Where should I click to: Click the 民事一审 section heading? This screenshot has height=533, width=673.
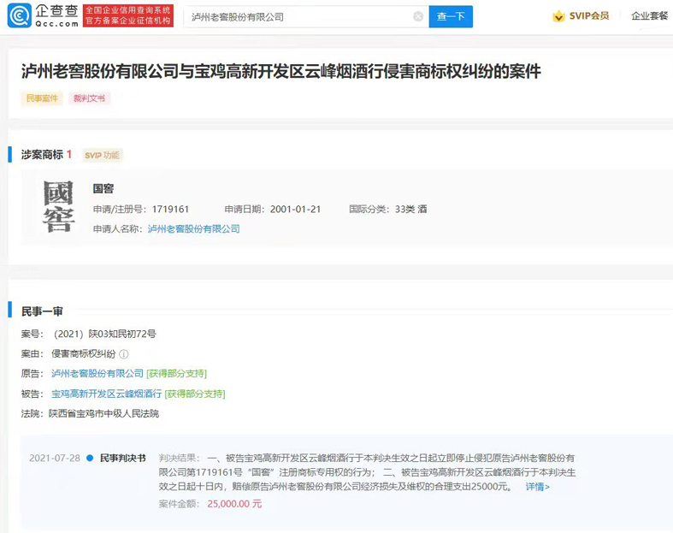coord(42,311)
